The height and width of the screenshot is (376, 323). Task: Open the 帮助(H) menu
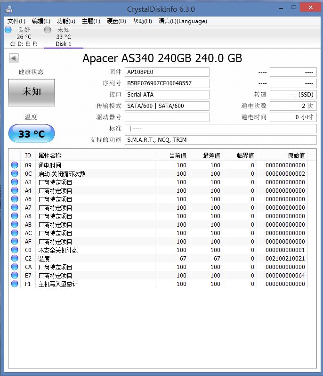(x=142, y=21)
